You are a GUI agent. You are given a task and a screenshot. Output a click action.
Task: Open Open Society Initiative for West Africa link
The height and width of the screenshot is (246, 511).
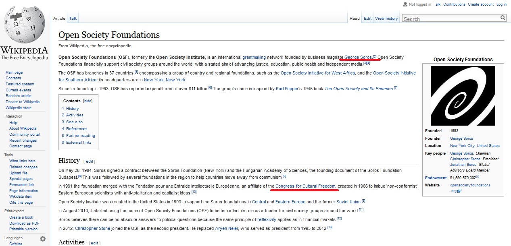click(x=318, y=73)
